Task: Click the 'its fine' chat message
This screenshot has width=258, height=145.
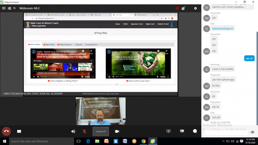Action: click(x=216, y=85)
